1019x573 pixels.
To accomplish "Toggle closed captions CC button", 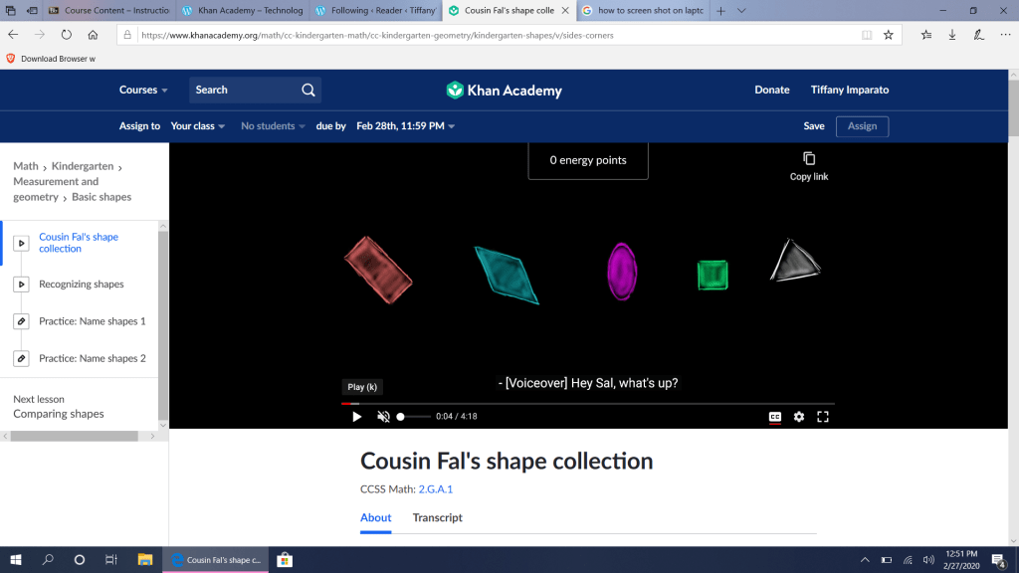I will 774,417.
